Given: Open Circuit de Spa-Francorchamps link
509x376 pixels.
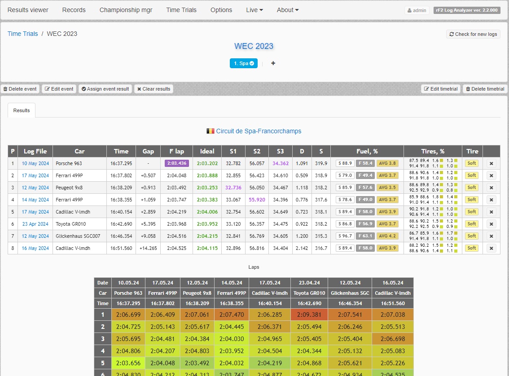Looking at the screenshot, I should pos(259,131).
